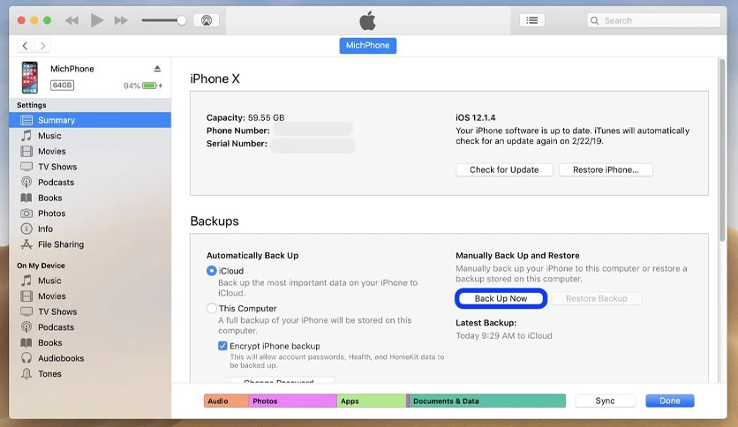Click the Restore Backup button
Viewport: 738px width, 427px height.
click(597, 298)
